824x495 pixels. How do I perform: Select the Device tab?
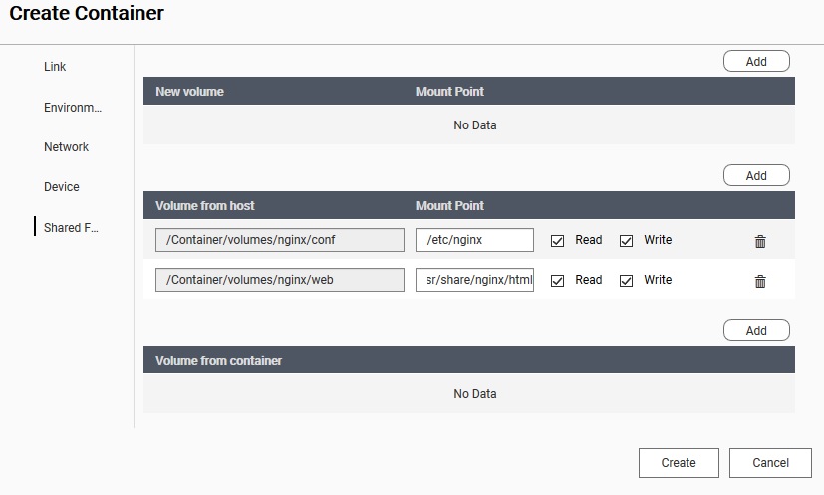(x=62, y=187)
